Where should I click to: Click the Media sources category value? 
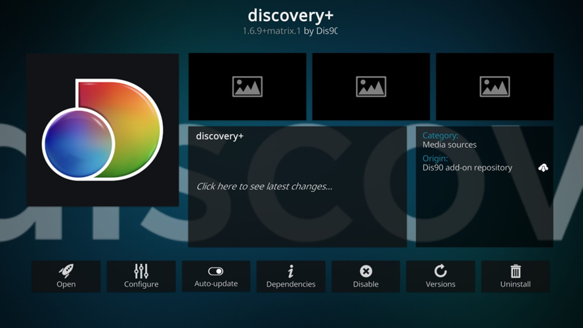pos(449,145)
